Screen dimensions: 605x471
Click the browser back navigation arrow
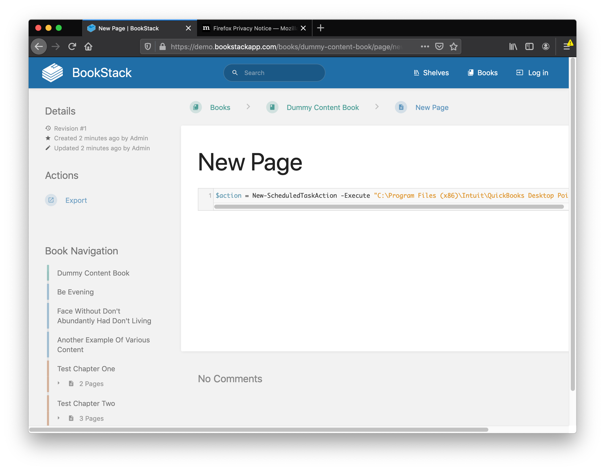pyautogui.click(x=39, y=46)
